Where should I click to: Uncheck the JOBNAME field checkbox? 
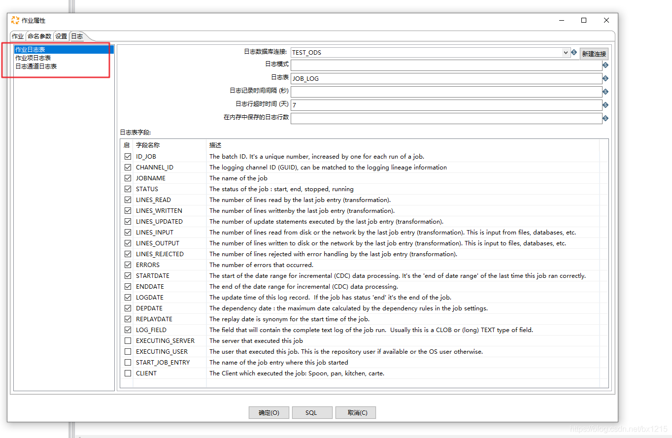point(128,178)
